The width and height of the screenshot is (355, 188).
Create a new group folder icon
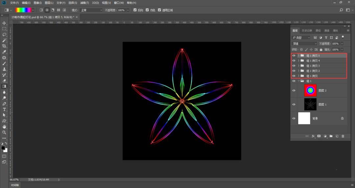pos(331,136)
